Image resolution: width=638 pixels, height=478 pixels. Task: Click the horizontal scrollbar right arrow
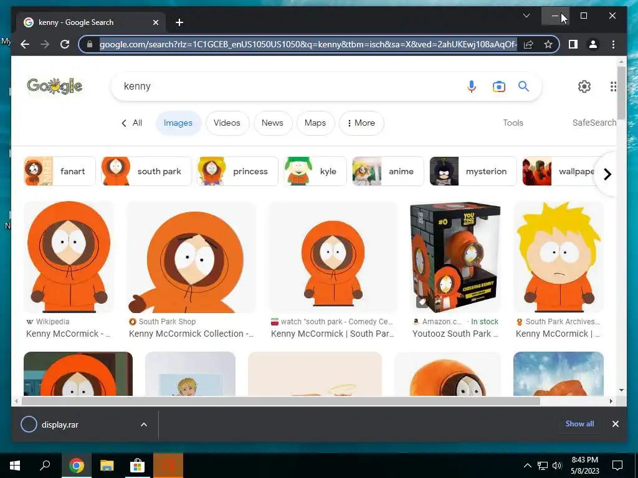(x=611, y=401)
